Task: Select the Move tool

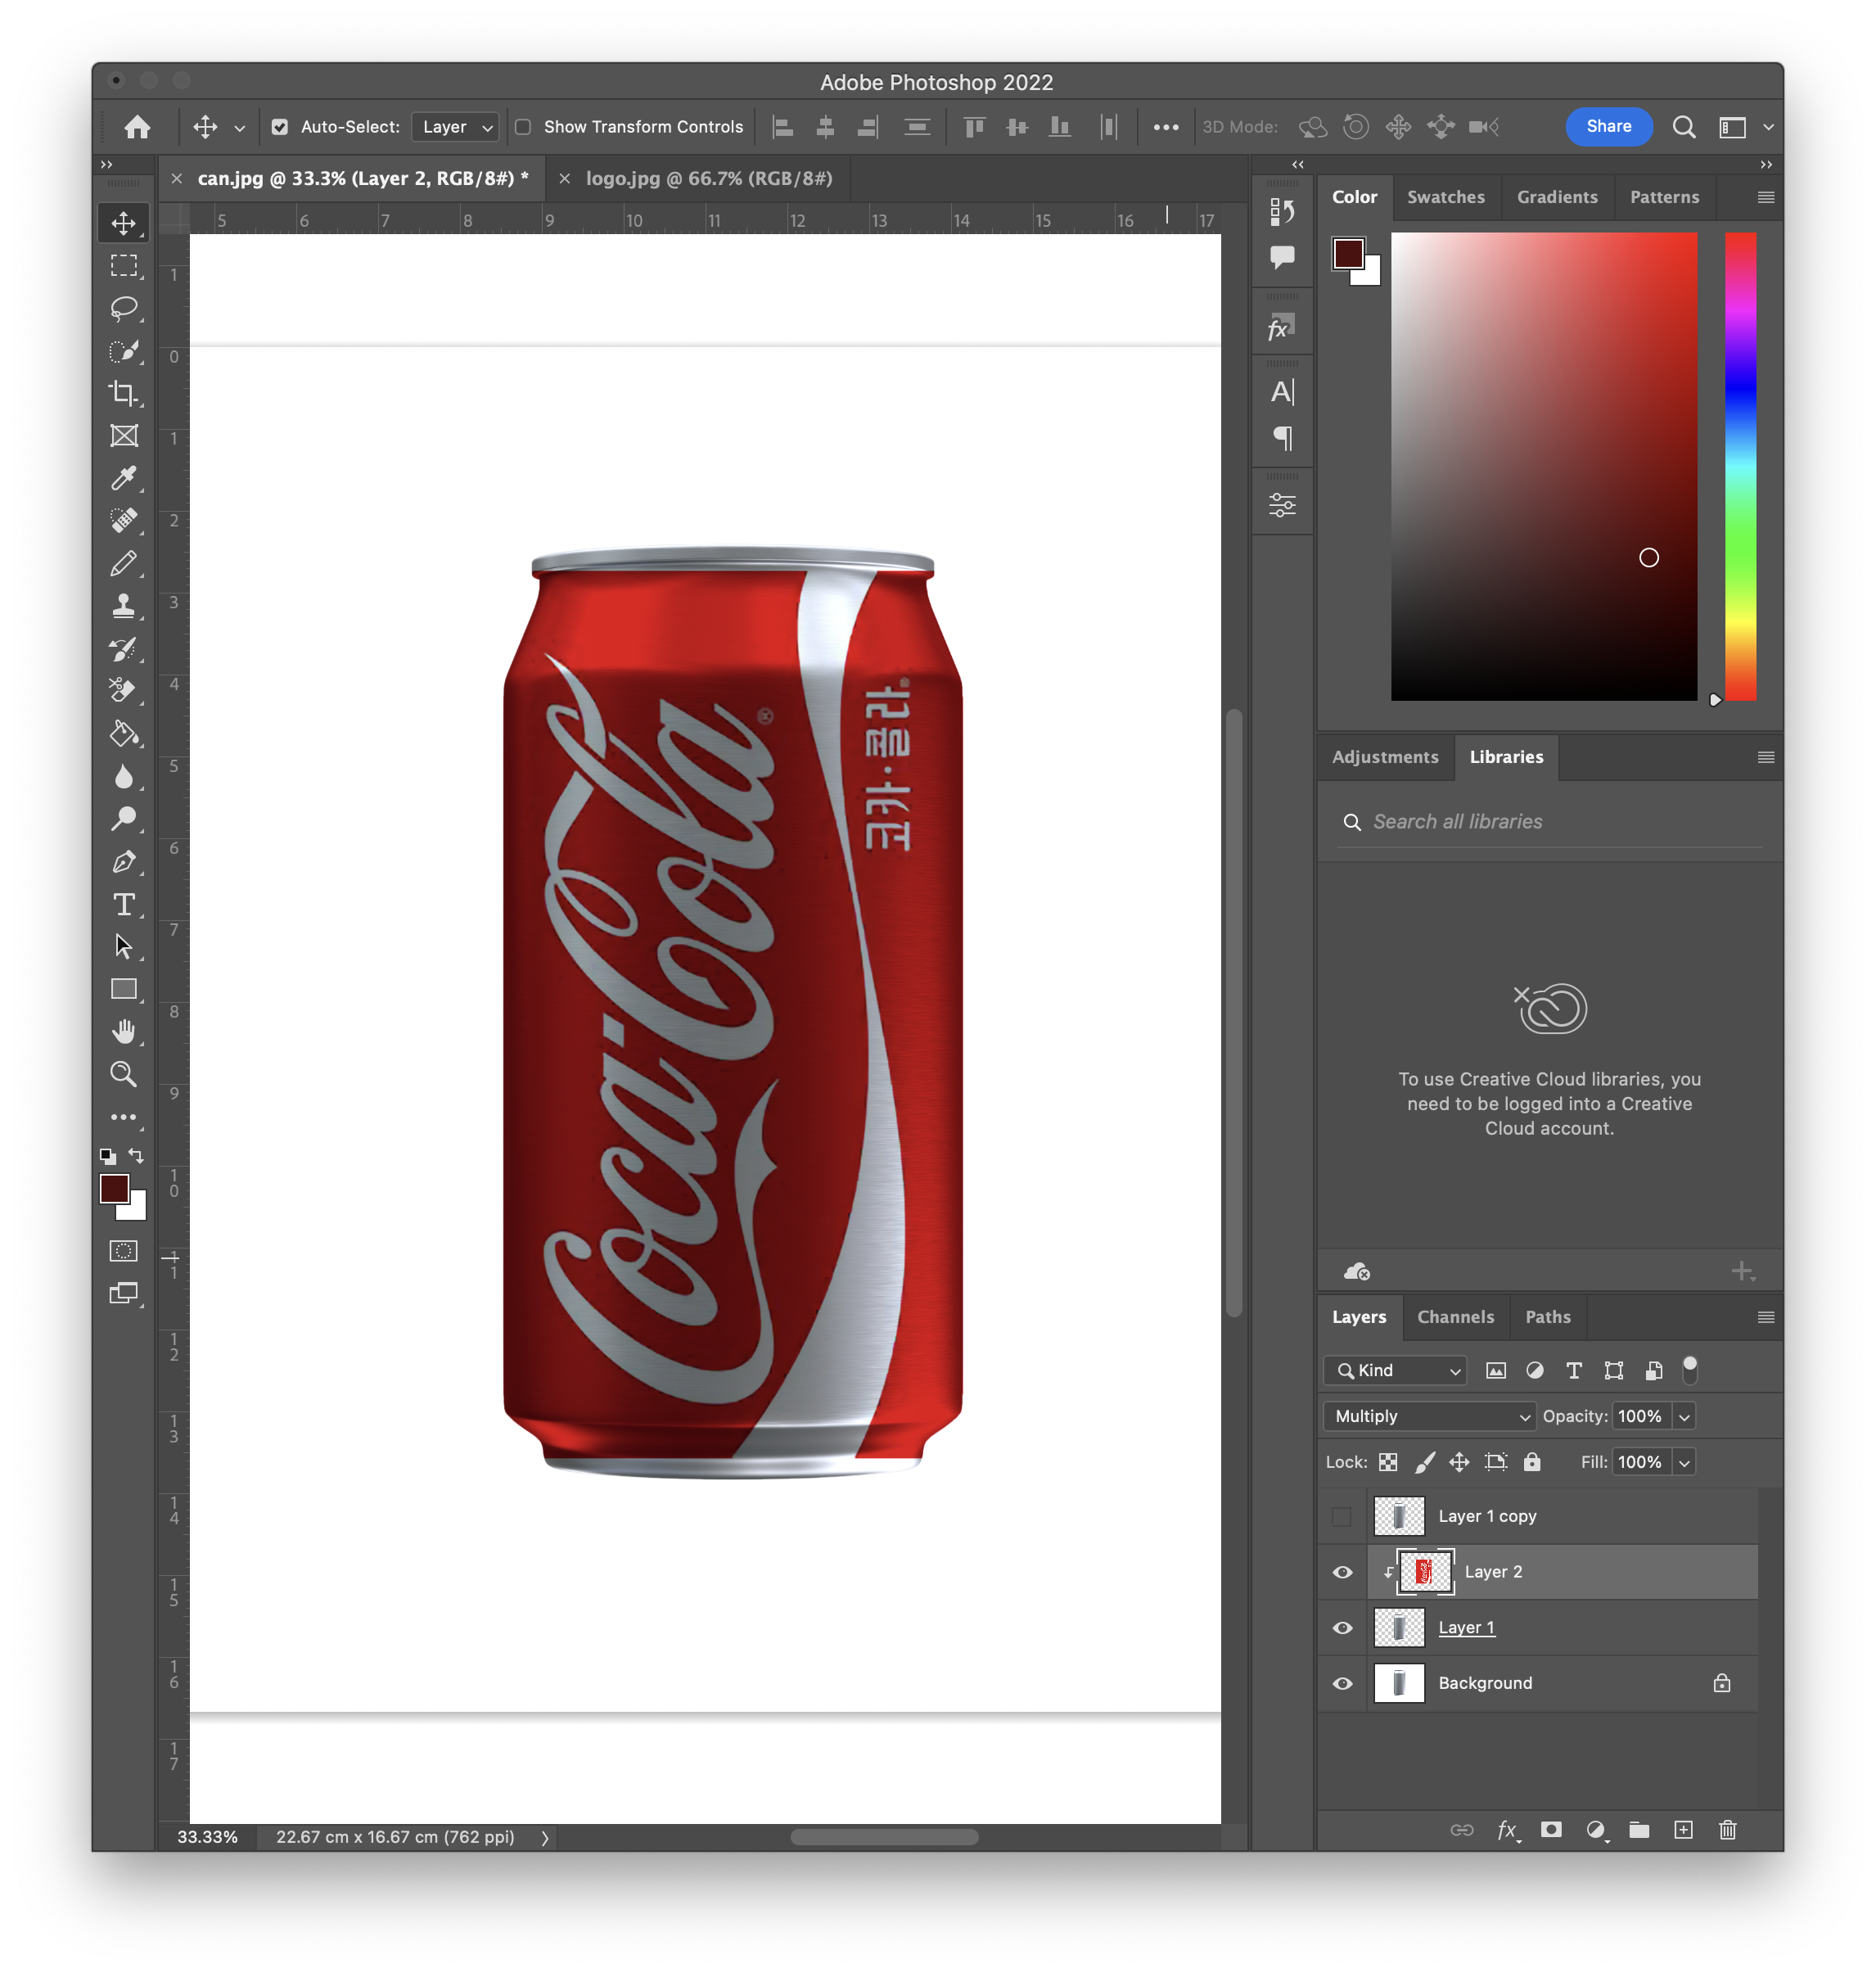Action: pos(124,223)
